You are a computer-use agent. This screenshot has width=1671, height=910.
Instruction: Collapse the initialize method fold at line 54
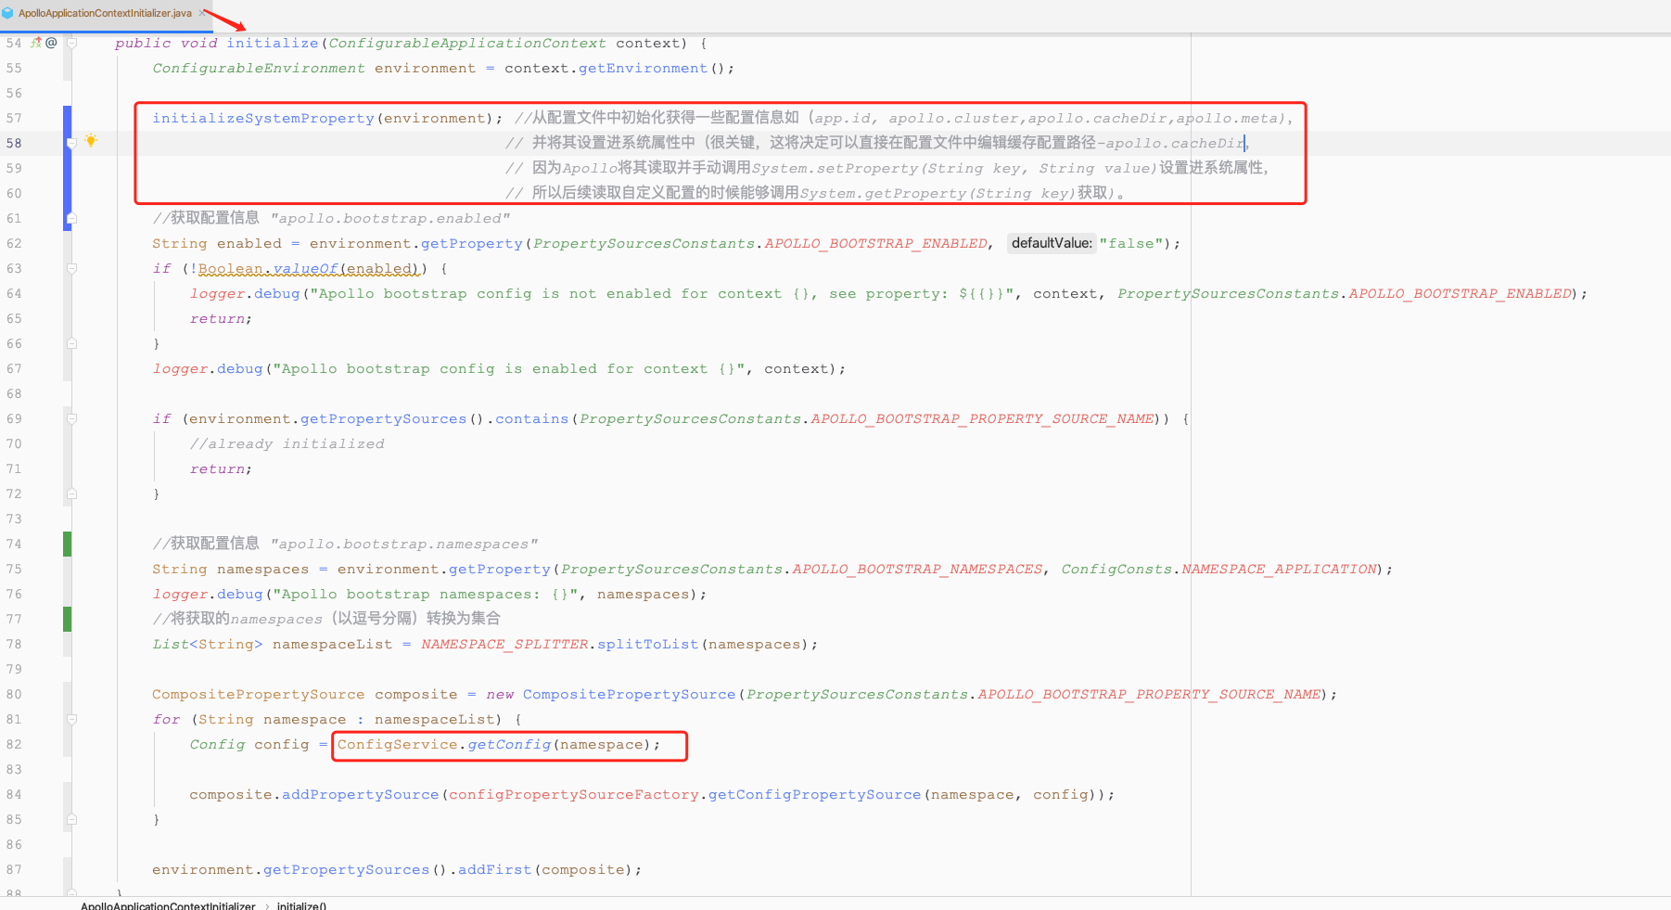pos(71,43)
